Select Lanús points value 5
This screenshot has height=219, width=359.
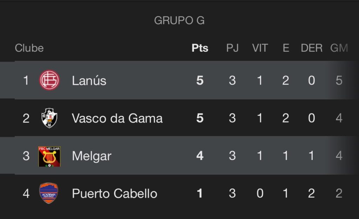tap(200, 80)
